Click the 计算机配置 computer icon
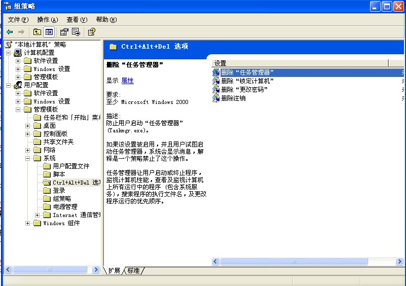The width and height of the screenshot is (406, 286). pos(18,53)
